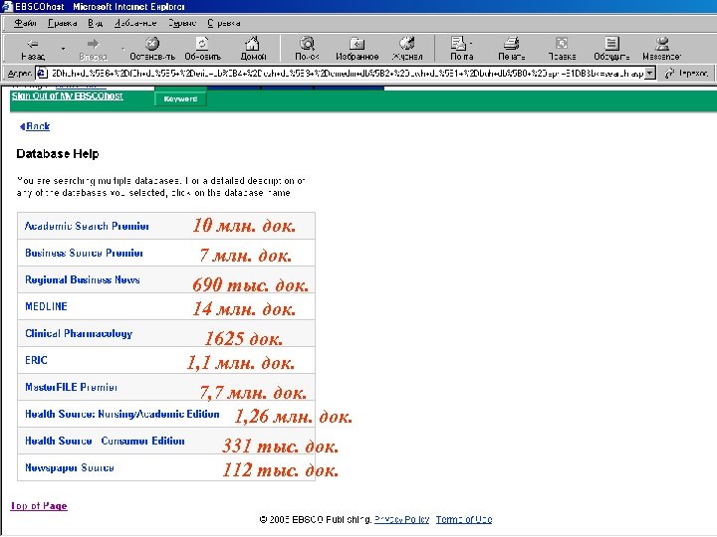
Task: Open the Mail button dropdown arrow
Action: tap(470, 44)
